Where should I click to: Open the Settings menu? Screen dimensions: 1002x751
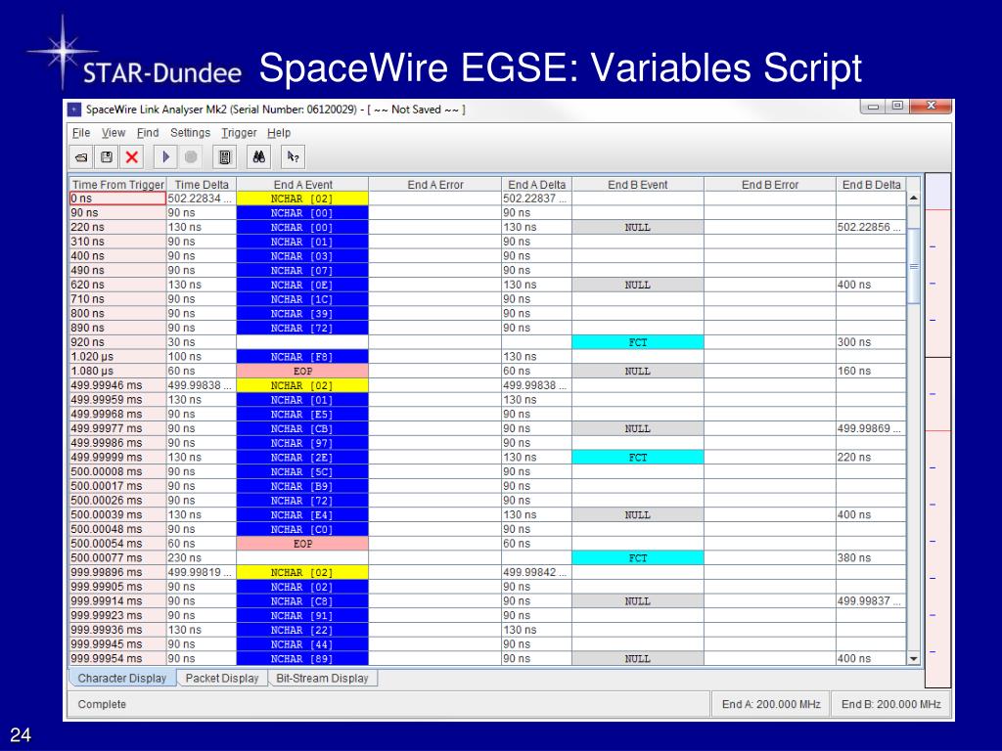click(x=190, y=133)
